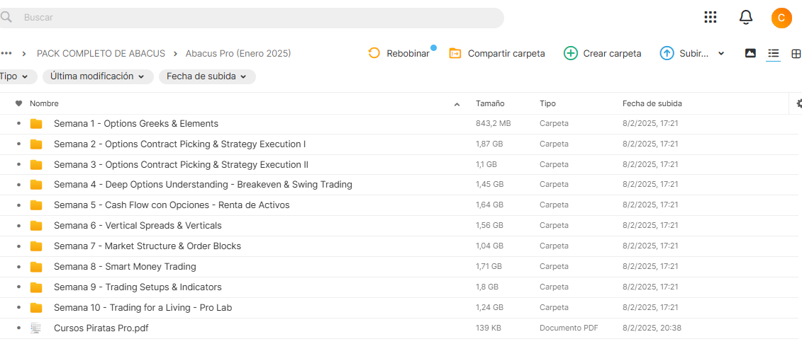Image resolution: width=802 pixels, height=361 pixels.
Task: Click the Documento PDF type cell
Action: (569, 328)
